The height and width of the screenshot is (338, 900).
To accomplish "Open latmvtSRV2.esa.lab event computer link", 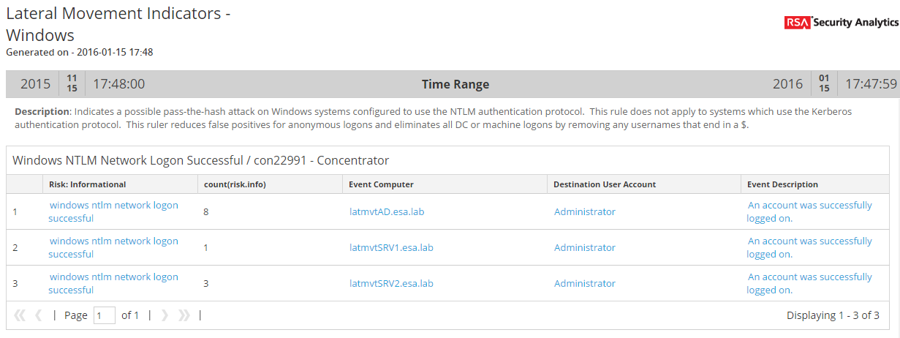I will 391,284.
